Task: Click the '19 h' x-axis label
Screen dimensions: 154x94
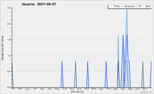Action: point(123,89)
